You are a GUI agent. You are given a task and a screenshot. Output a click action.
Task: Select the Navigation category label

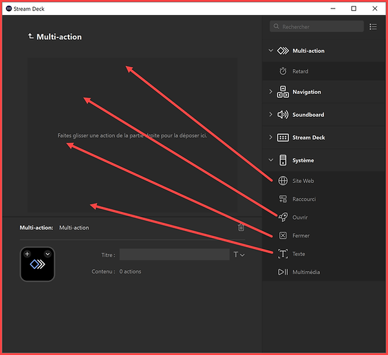click(307, 92)
